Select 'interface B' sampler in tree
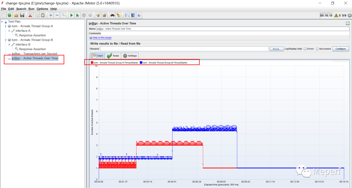The image size is (352, 188). pyautogui.click(x=23, y=44)
